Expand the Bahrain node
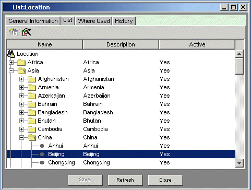Screen dimensions: 251x190 [x=21, y=104]
